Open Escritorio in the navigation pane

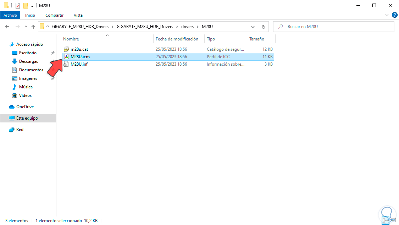[x=28, y=53]
